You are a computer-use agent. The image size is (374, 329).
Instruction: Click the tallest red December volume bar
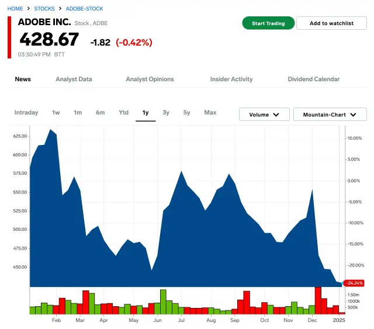click(x=318, y=300)
